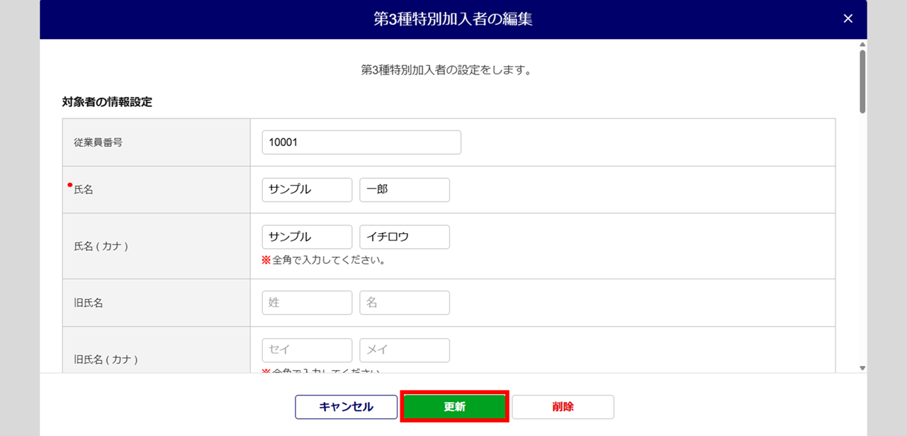Click the scrollbar down arrow
The image size is (907, 436).
[862, 368]
